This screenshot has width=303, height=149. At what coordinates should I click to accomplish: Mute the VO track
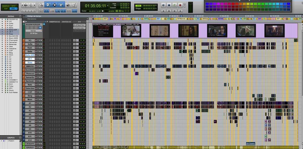(x=41, y=40)
